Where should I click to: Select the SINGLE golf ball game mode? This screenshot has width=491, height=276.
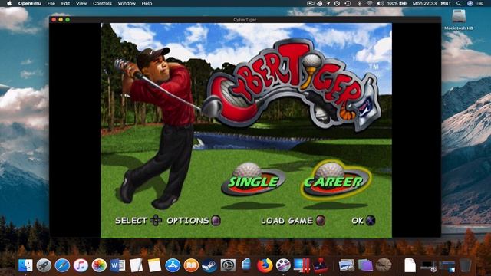[253, 179]
